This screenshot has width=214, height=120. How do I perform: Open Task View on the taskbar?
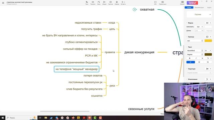point(40,118)
